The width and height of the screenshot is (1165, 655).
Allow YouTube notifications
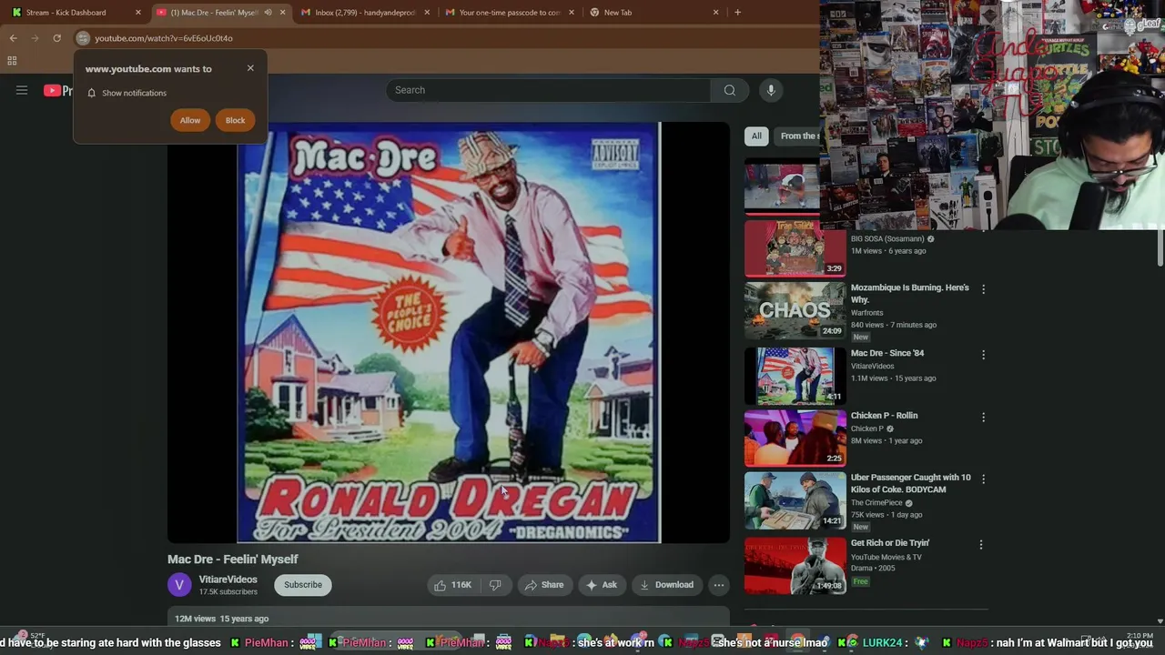pyautogui.click(x=190, y=120)
